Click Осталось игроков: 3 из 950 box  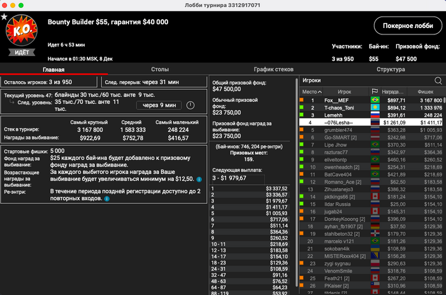48,82
